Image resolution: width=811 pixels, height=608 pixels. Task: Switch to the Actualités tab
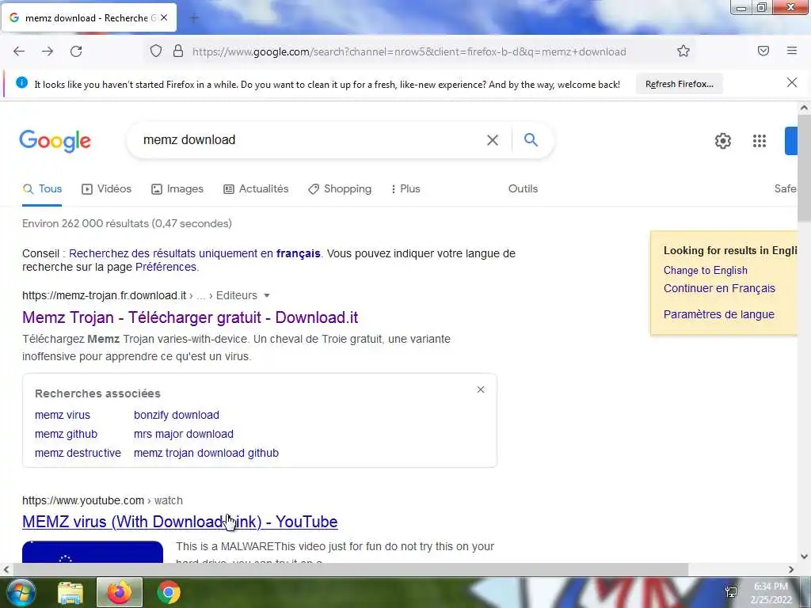(x=256, y=188)
